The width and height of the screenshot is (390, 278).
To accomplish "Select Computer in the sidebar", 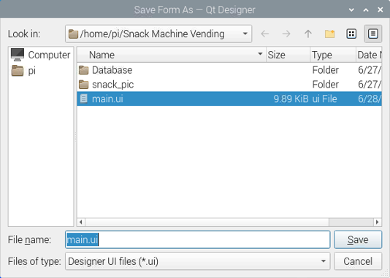I will pyautogui.click(x=41, y=55).
